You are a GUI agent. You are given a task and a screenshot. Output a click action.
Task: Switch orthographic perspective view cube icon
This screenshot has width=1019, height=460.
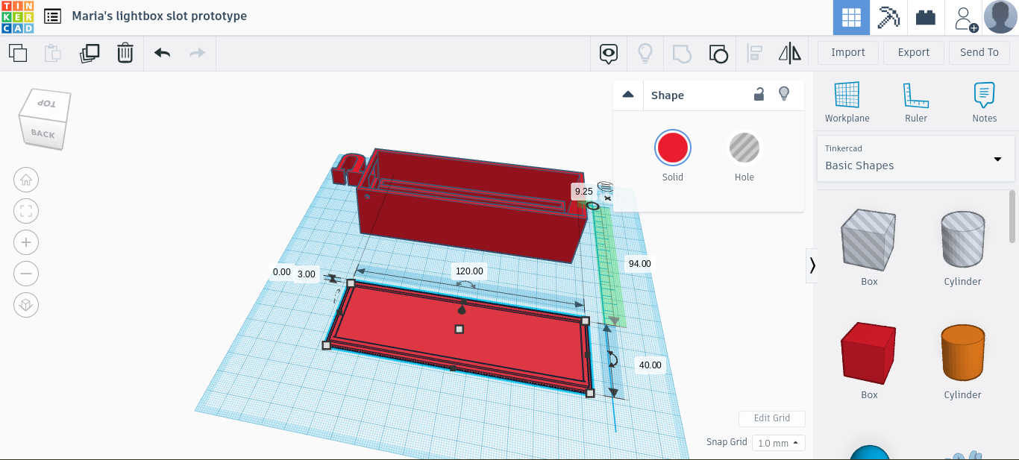[x=26, y=305]
